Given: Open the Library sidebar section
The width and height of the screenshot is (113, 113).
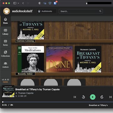Looking at the screenshot, I should (5, 32).
